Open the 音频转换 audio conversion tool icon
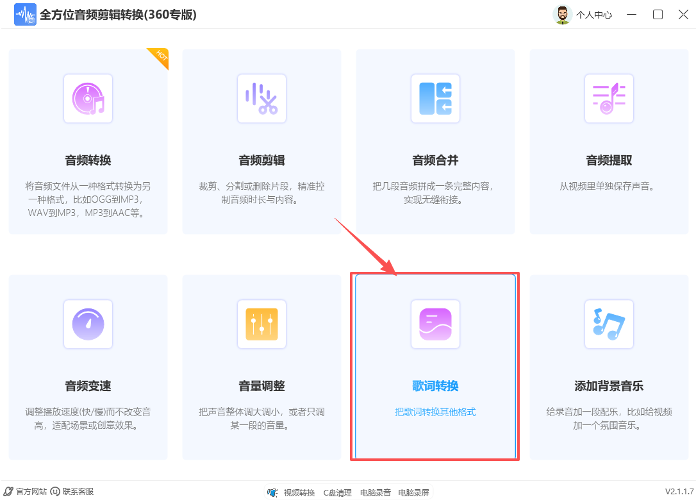The image size is (696, 502). click(88, 99)
